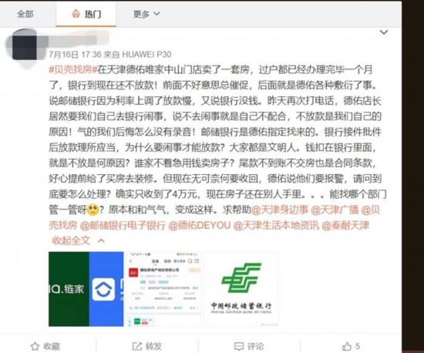Open the @天津身边事 mention

(280, 210)
